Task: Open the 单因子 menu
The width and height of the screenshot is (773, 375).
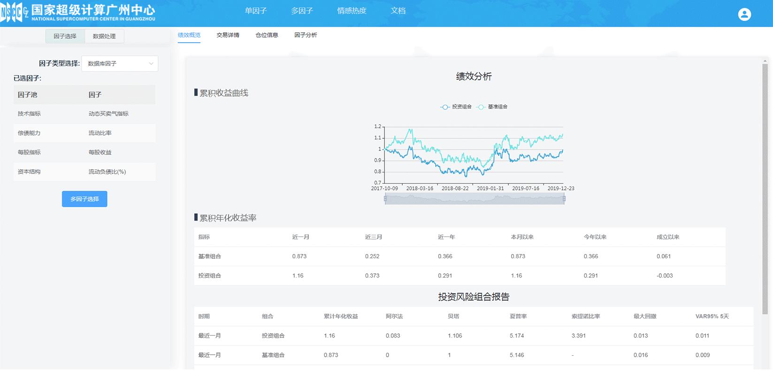Action: pyautogui.click(x=256, y=11)
